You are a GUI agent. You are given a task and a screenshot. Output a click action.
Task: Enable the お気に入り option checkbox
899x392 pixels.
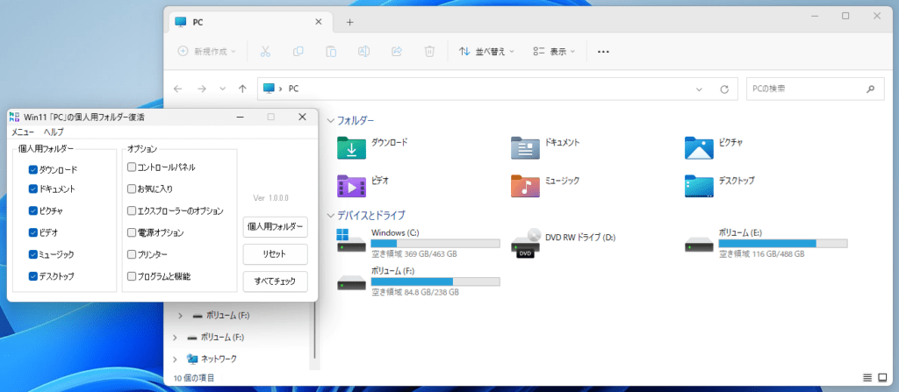[132, 189]
